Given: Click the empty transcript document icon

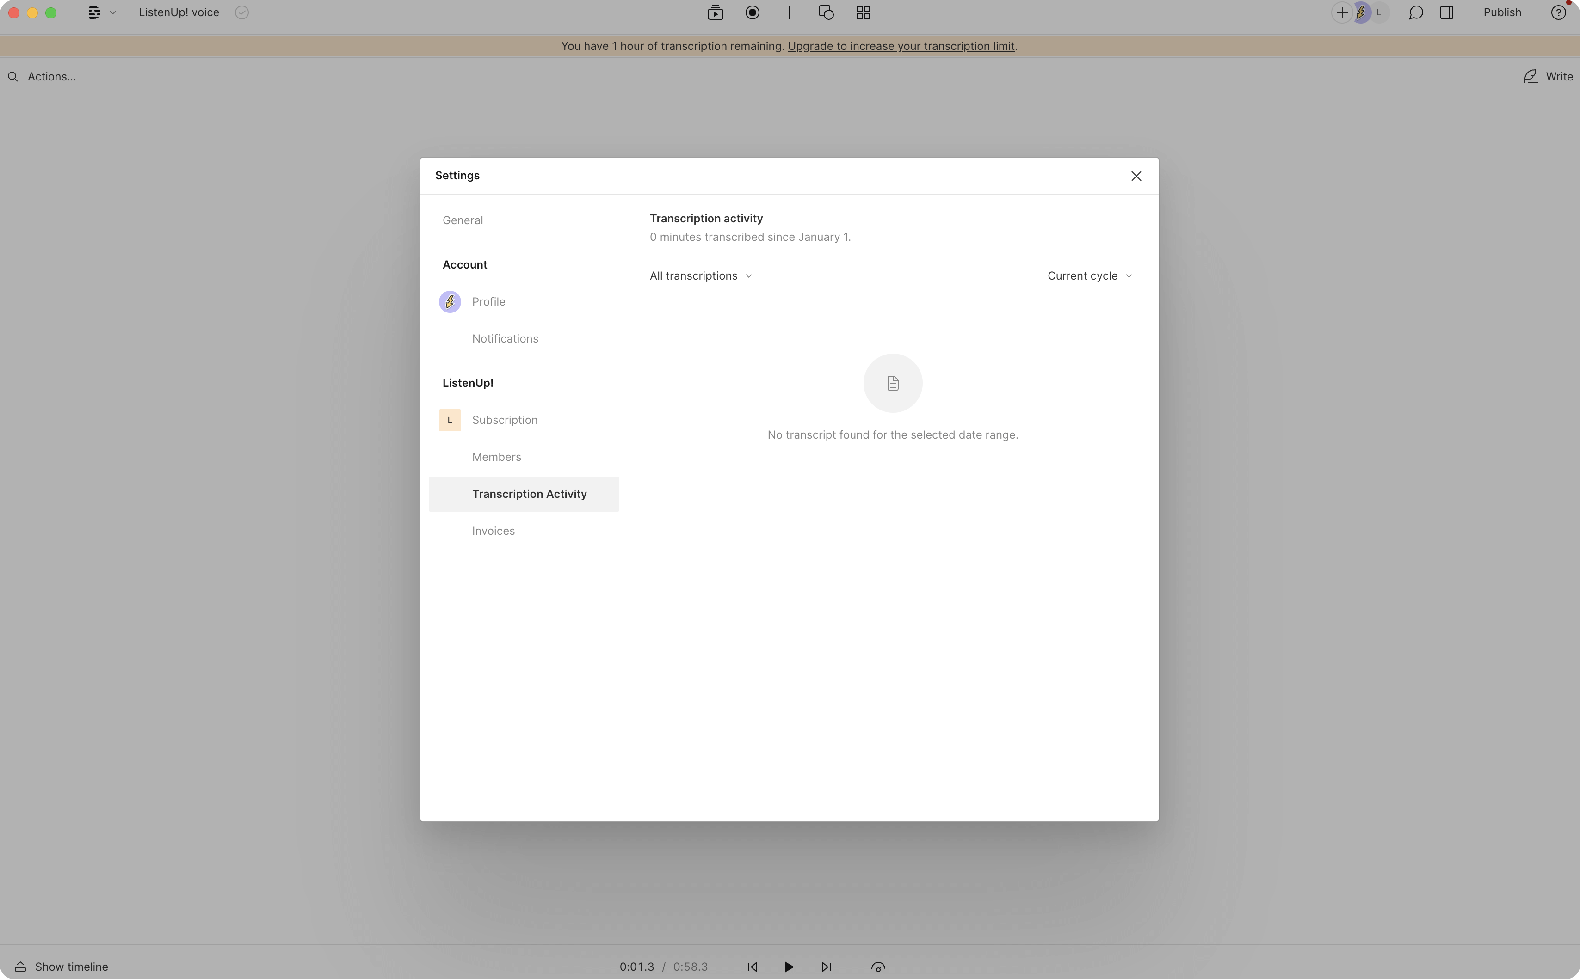Looking at the screenshot, I should coord(893,383).
